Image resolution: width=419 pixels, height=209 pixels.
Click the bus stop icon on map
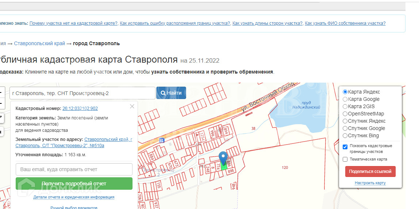point(161,140)
